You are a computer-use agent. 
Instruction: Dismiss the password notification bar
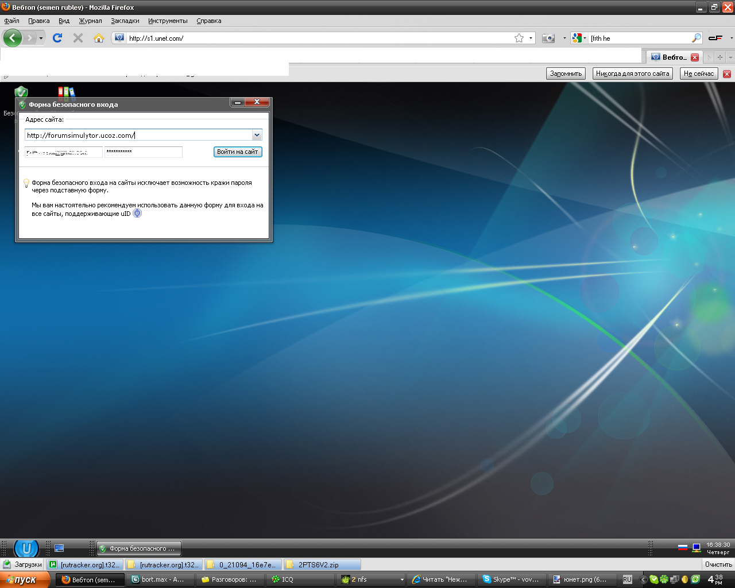[x=727, y=74]
